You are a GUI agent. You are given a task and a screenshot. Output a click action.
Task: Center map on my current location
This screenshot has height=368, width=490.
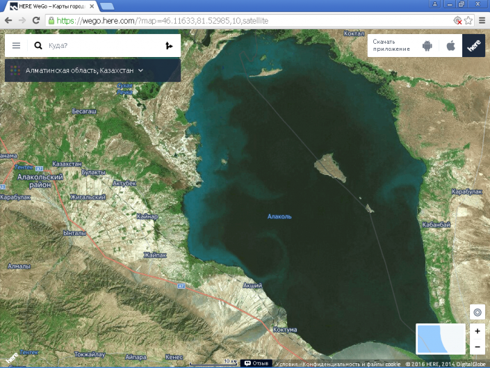pos(477,312)
